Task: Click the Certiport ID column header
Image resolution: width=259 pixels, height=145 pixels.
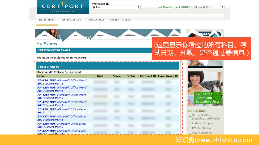Action: pos(148,76)
